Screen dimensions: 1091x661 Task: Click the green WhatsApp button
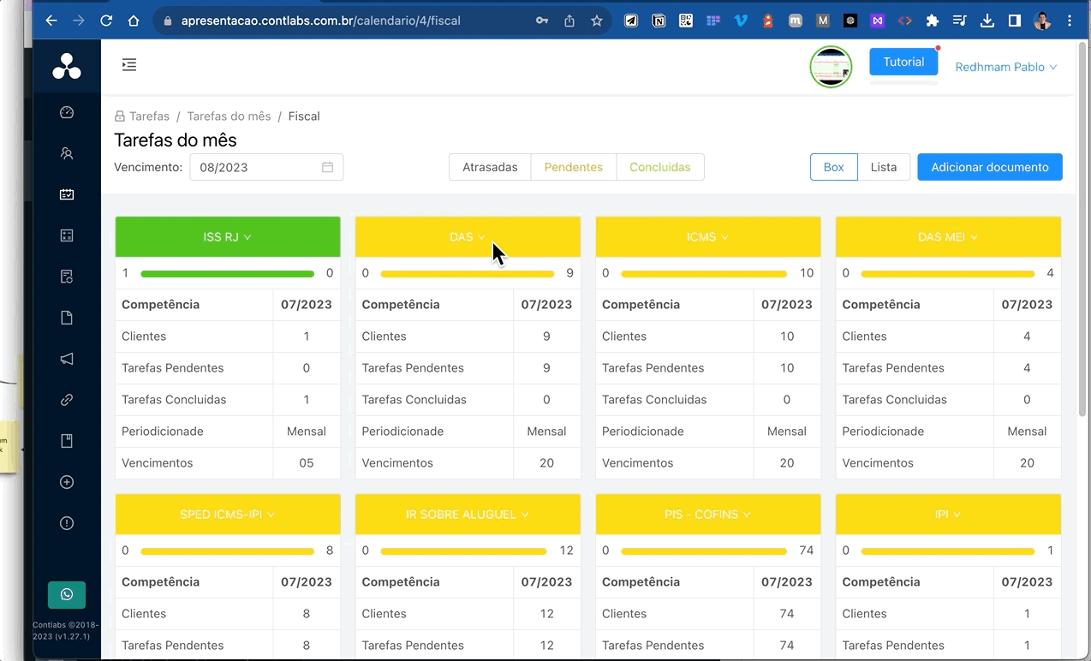tap(67, 594)
